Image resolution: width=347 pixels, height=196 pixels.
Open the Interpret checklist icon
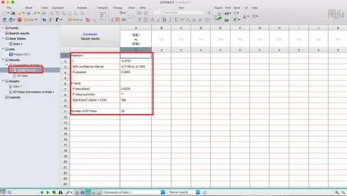click(x=102, y=16)
